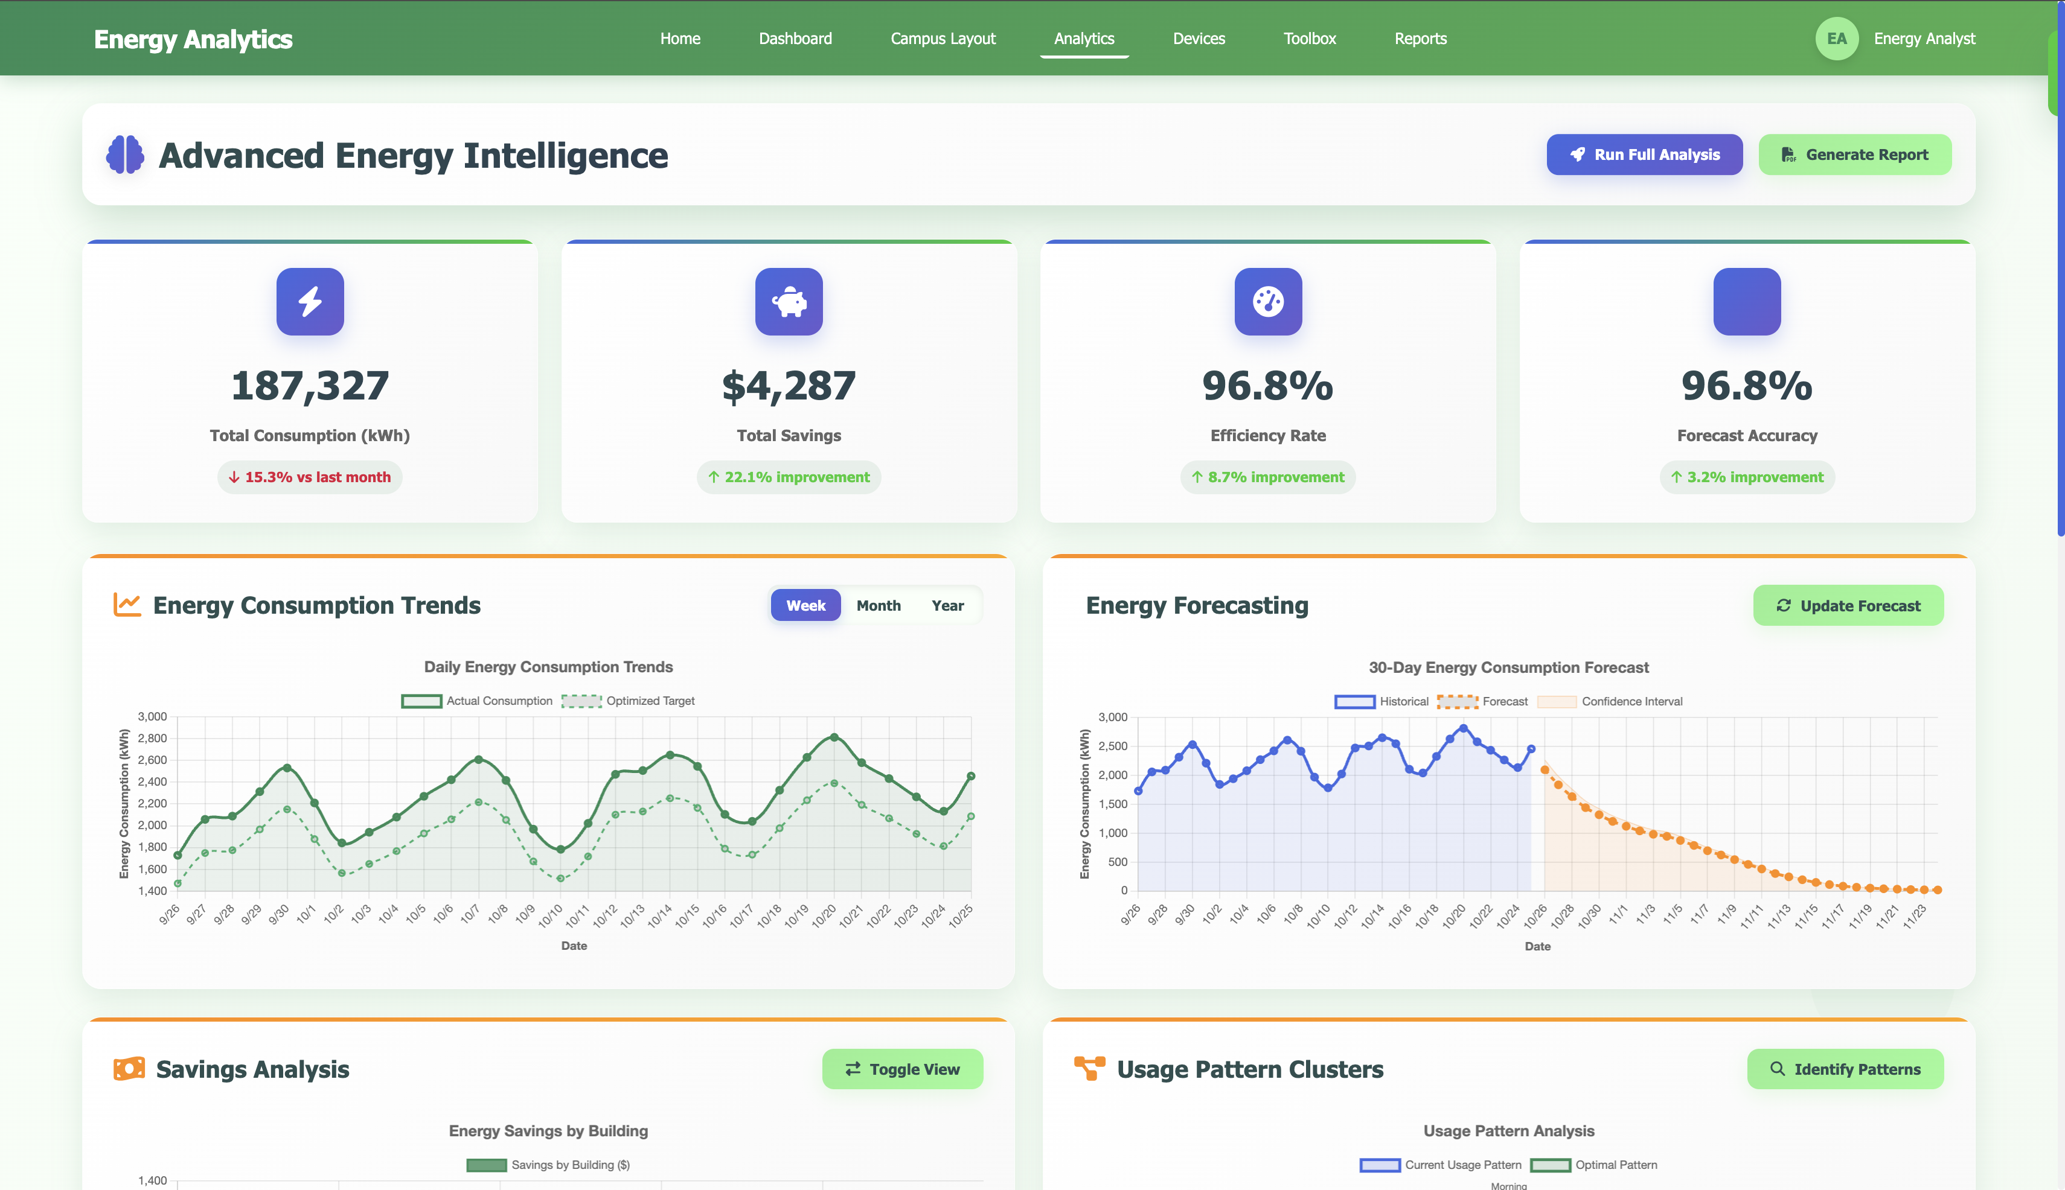Toggle the Forecast legend color swatch
The width and height of the screenshot is (2065, 1190).
pos(1456,702)
